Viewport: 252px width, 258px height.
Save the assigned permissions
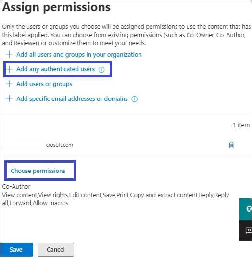tap(17, 249)
